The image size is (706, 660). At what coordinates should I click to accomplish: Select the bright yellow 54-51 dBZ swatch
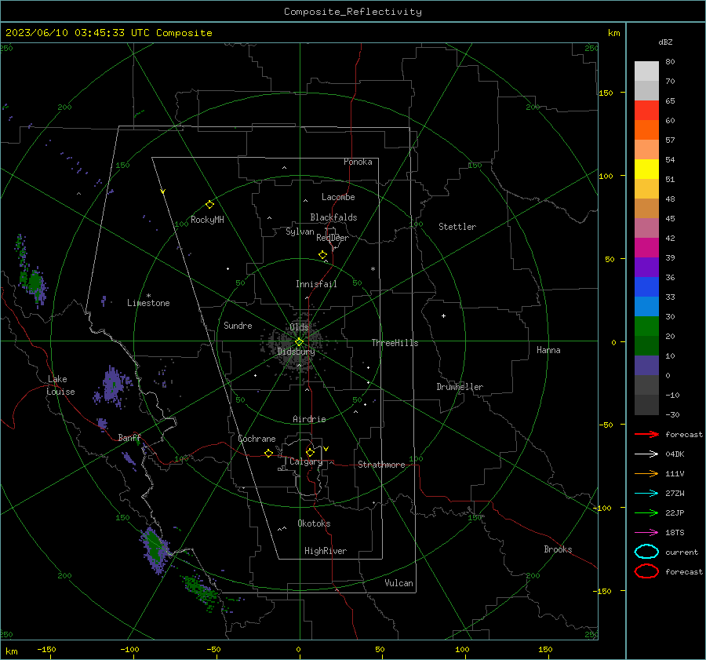(x=646, y=169)
